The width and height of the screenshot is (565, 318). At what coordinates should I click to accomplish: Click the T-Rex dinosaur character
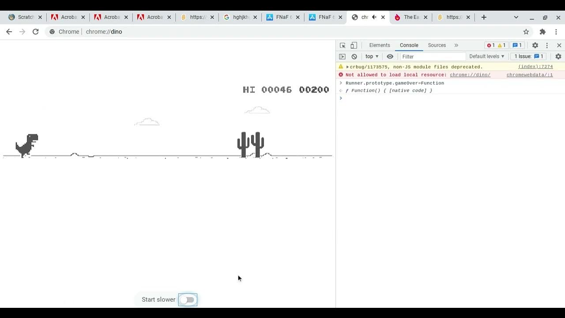click(x=27, y=145)
